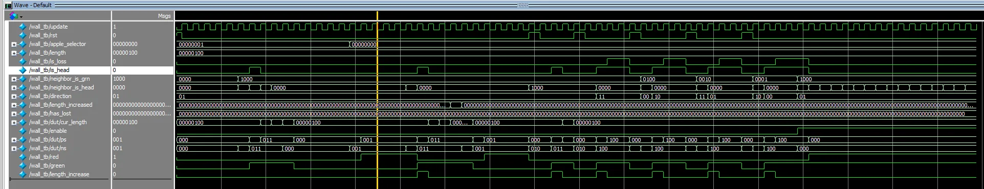Select the /wall_tb/is_loss signal name
Image resolution: width=984 pixels, height=189 pixels.
48,61
